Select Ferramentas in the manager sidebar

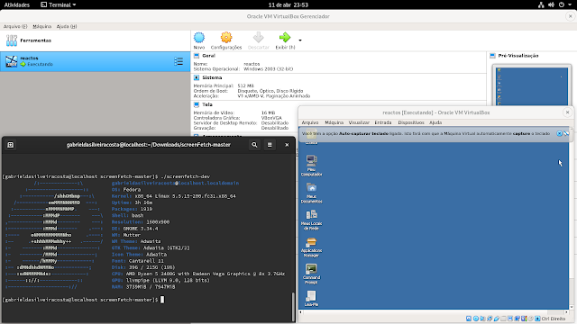click(95, 40)
